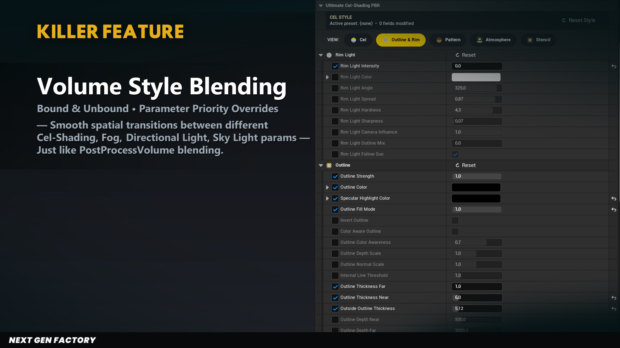The width and height of the screenshot is (620, 348).
Task: Uncheck Outline Thickness Far override
Action: coord(335,287)
